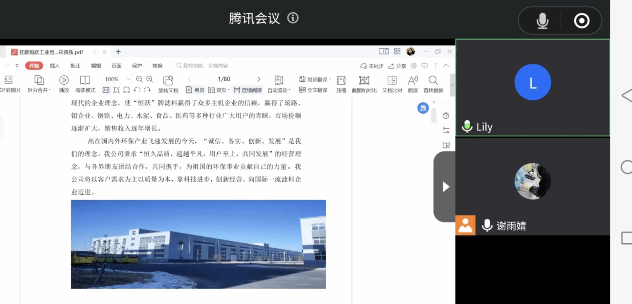Collapse the participant panel with arrow handle
The image size is (632, 304).
(x=445, y=187)
